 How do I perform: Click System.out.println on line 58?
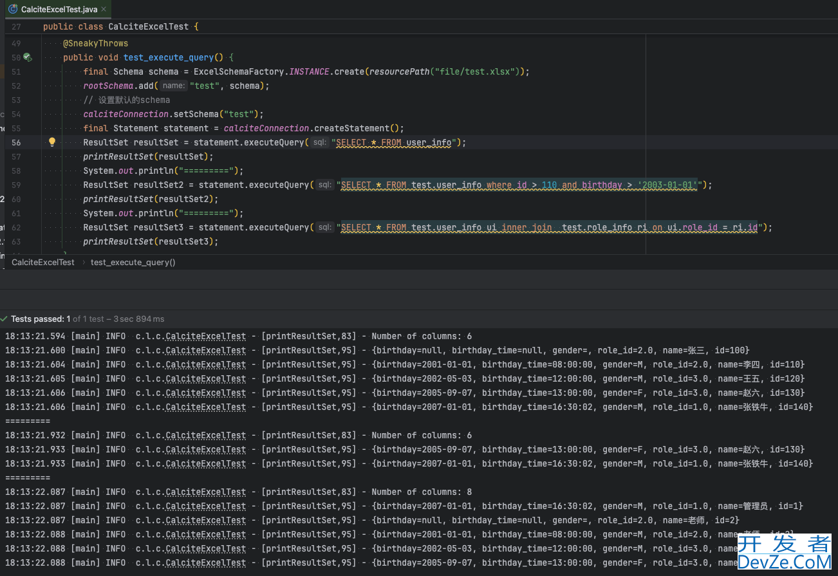[x=128, y=171]
